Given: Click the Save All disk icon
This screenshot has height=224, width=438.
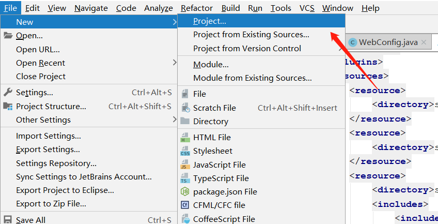Looking at the screenshot, I should [8, 219].
